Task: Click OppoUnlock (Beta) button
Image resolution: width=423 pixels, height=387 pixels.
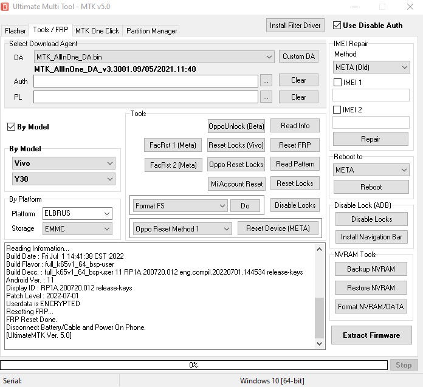Action: [x=236, y=126]
